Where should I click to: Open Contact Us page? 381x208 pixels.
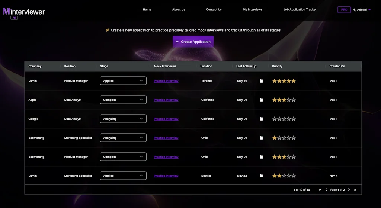point(214,9)
